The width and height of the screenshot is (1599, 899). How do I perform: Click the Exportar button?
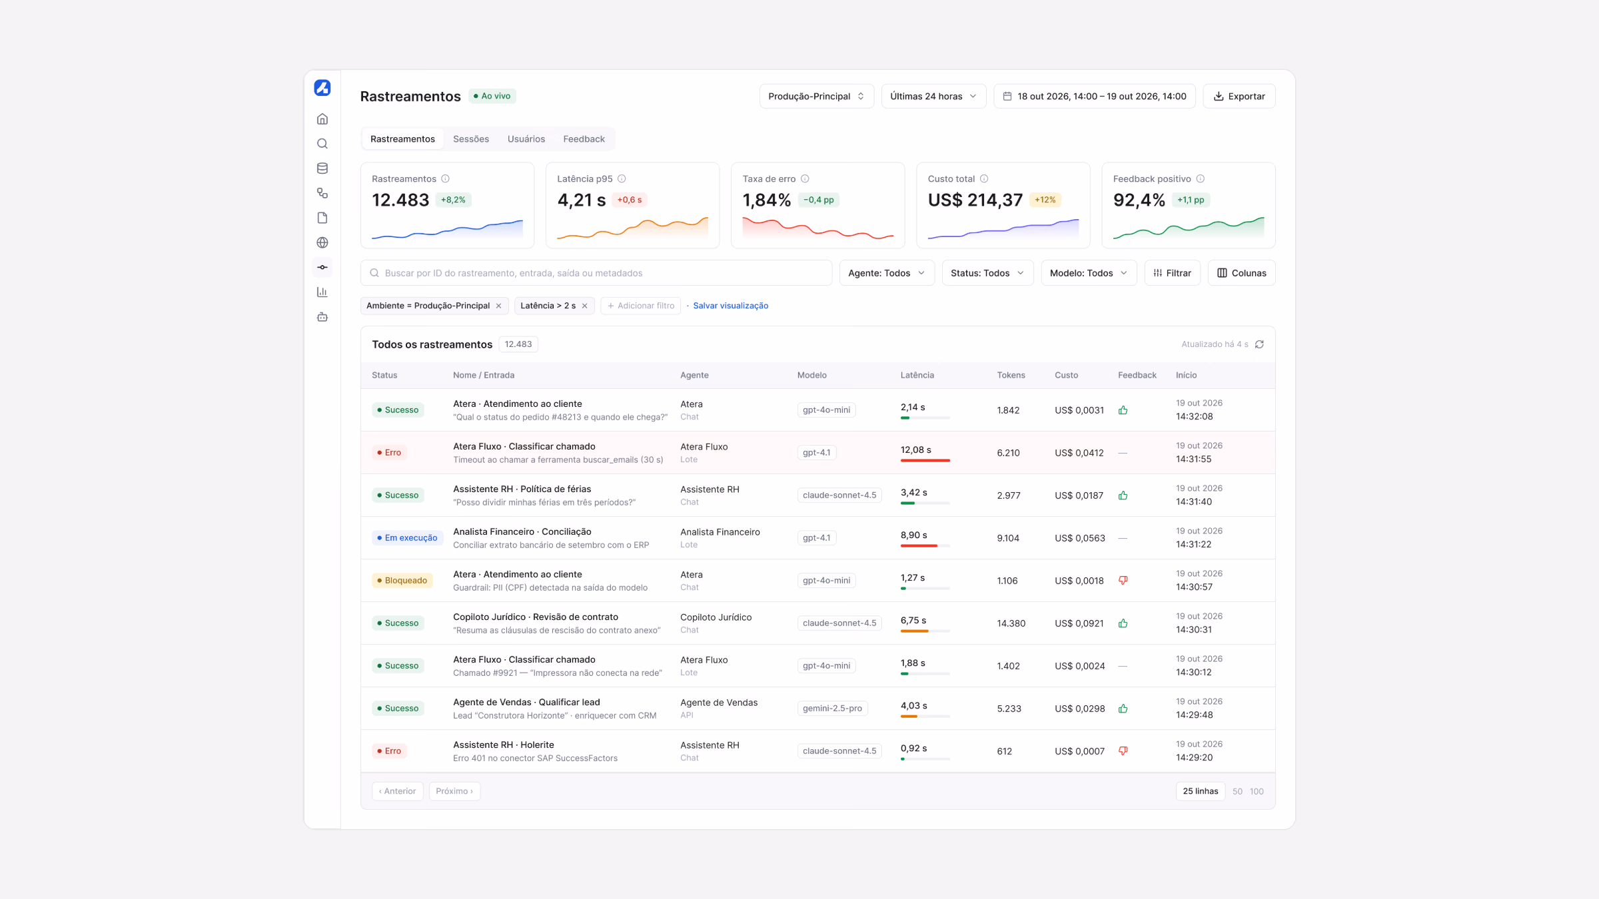click(1239, 96)
